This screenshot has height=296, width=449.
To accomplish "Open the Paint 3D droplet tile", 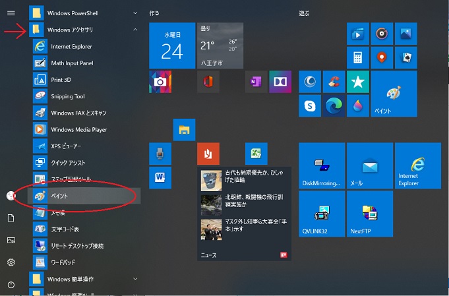I will (x=358, y=106).
